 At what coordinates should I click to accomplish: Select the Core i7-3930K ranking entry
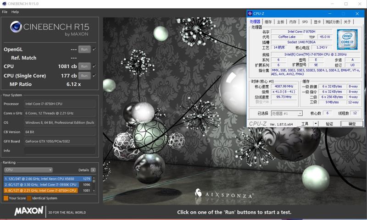click(48, 184)
